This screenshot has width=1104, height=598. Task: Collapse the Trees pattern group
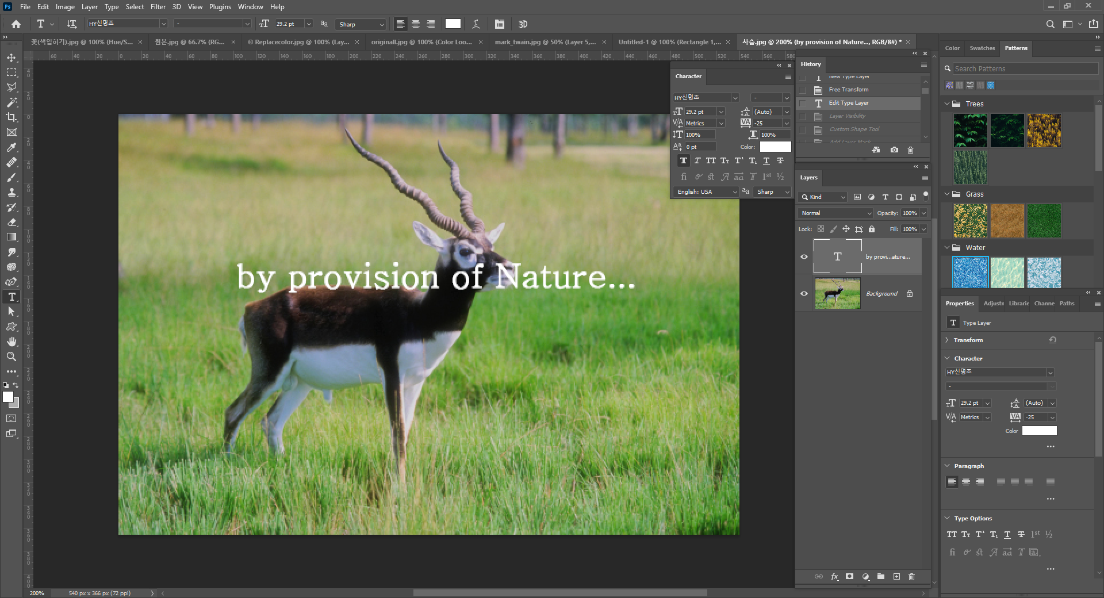point(947,104)
